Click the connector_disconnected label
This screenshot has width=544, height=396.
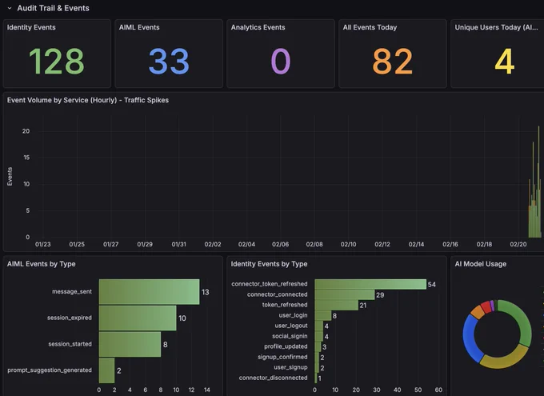(x=273, y=378)
